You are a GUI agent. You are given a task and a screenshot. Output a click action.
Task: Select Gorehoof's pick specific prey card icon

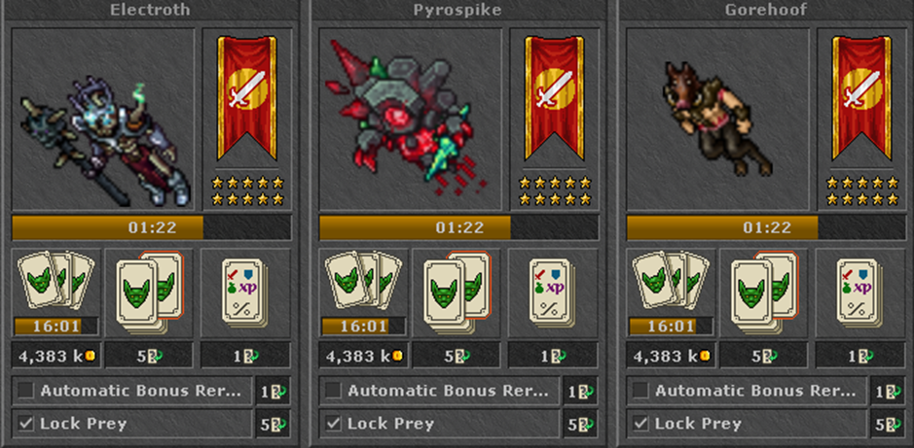pyautogui.click(x=765, y=293)
